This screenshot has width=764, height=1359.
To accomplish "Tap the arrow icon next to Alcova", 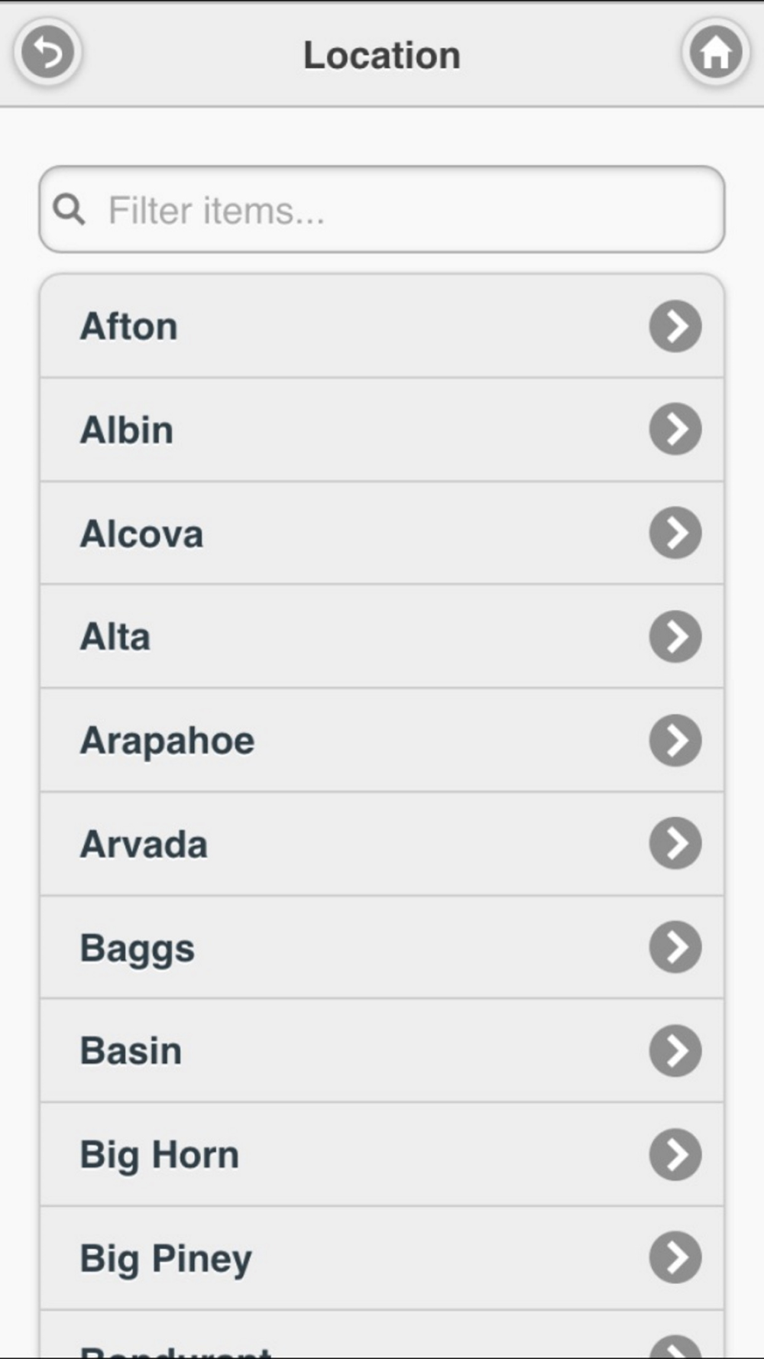I will pyautogui.click(x=675, y=533).
